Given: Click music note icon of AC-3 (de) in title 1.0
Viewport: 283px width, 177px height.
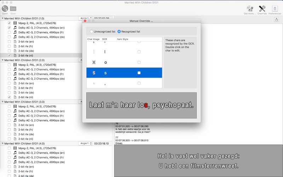Looking at the screenshot, I should click(x=15, y=37).
